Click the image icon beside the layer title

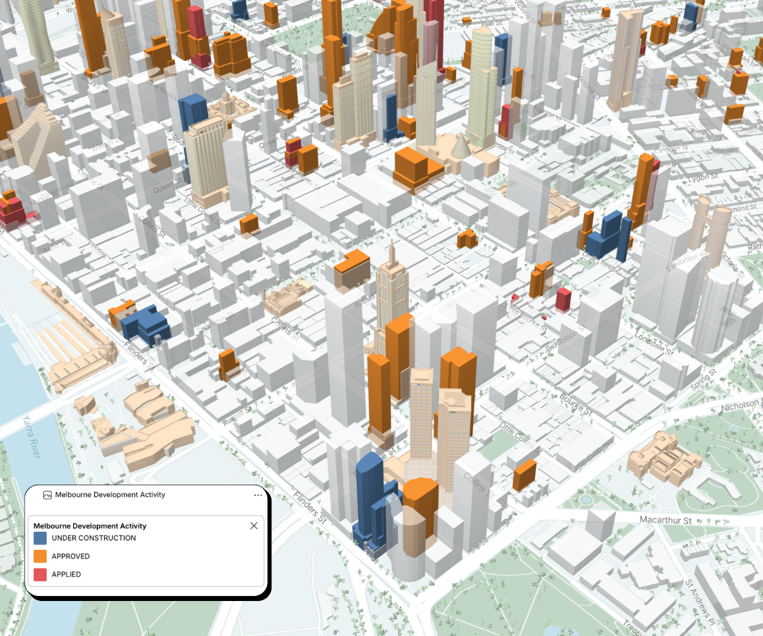click(47, 495)
